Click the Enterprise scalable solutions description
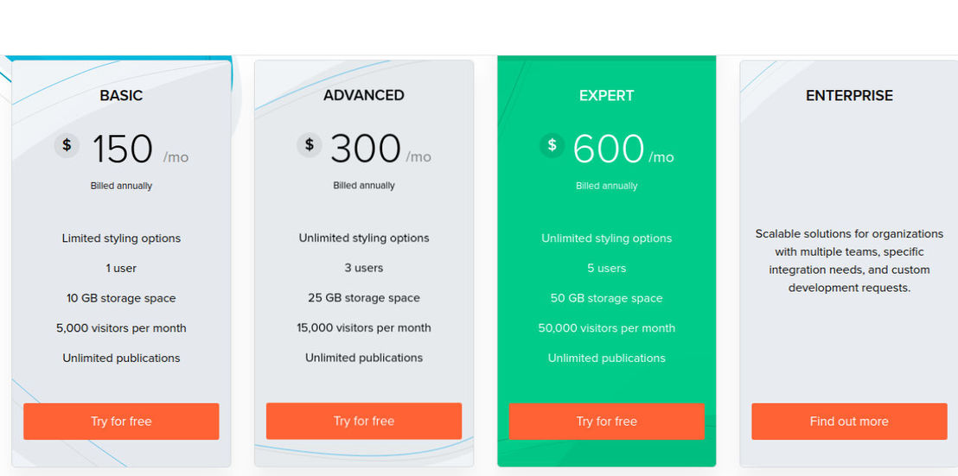The image size is (958, 476). point(849,261)
